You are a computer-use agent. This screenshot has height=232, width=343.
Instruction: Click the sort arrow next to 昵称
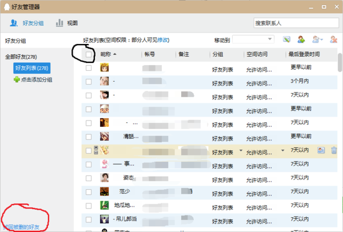[115, 54]
